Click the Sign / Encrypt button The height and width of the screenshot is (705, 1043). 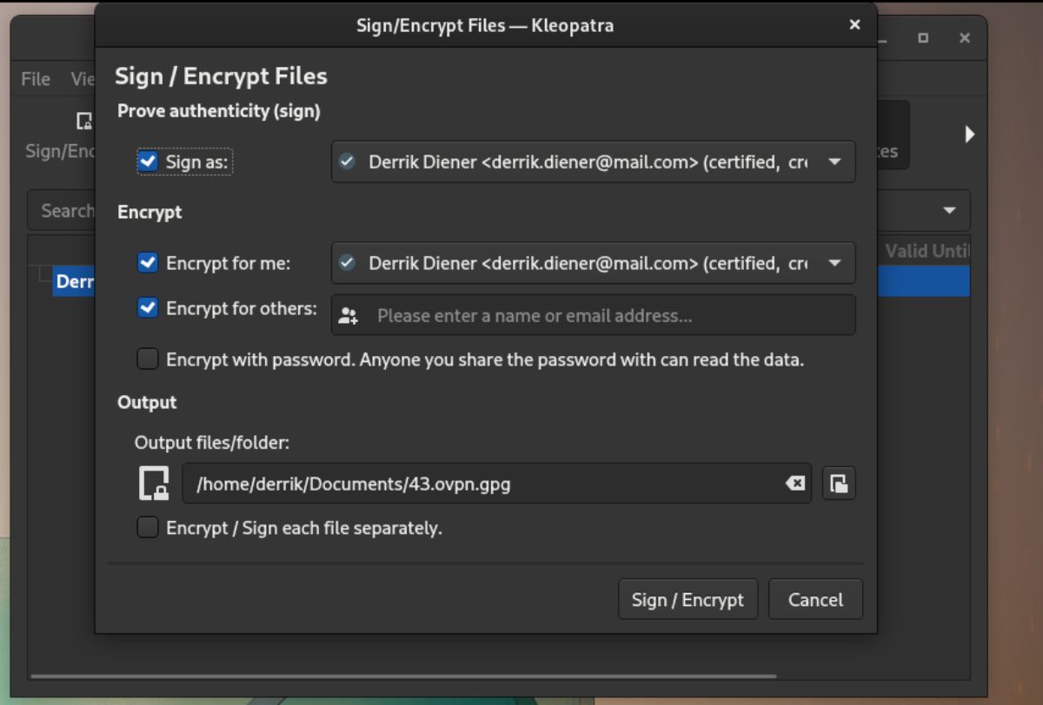[688, 599]
